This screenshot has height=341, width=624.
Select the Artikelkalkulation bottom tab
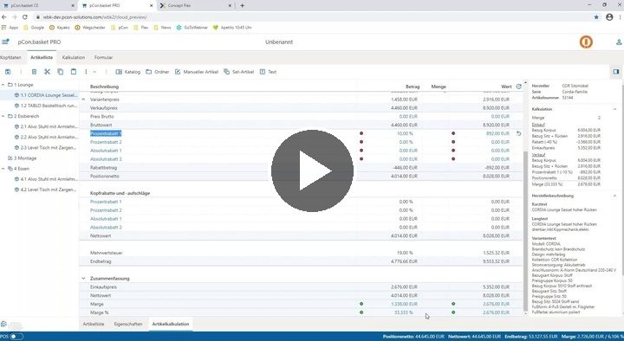coord(171,325)
